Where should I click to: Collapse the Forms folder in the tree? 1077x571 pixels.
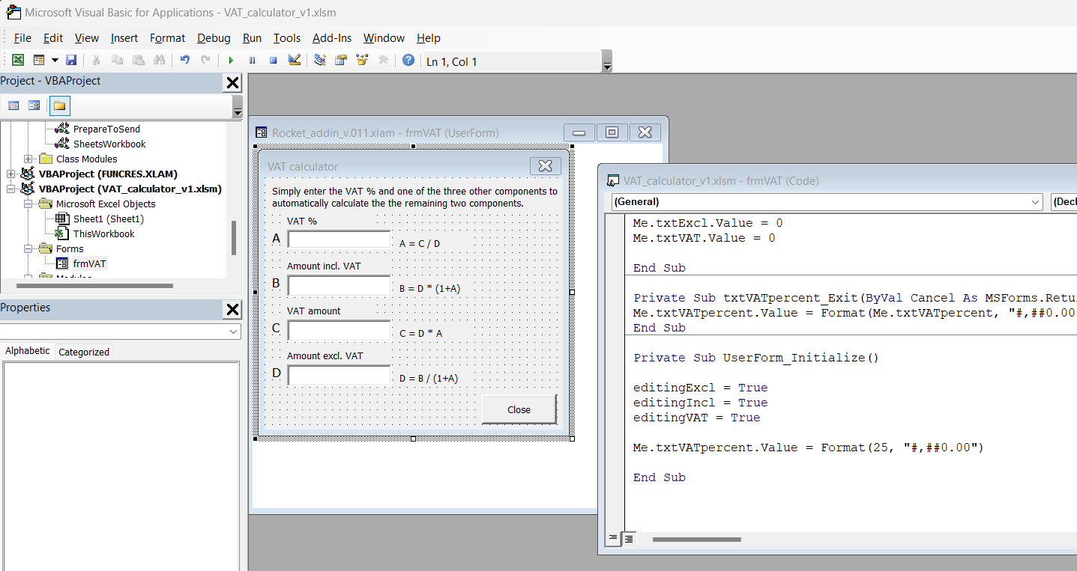pyautogui.click(x=28, y=249)
